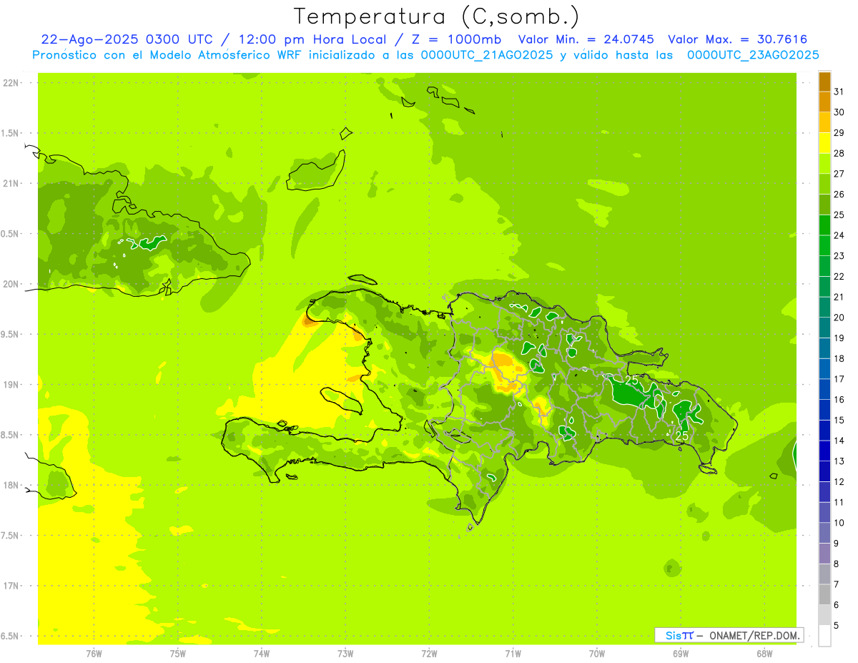Click the colorbar label '15'
Image resolution: width=858 pixels, height=663 pixels.
839,420
